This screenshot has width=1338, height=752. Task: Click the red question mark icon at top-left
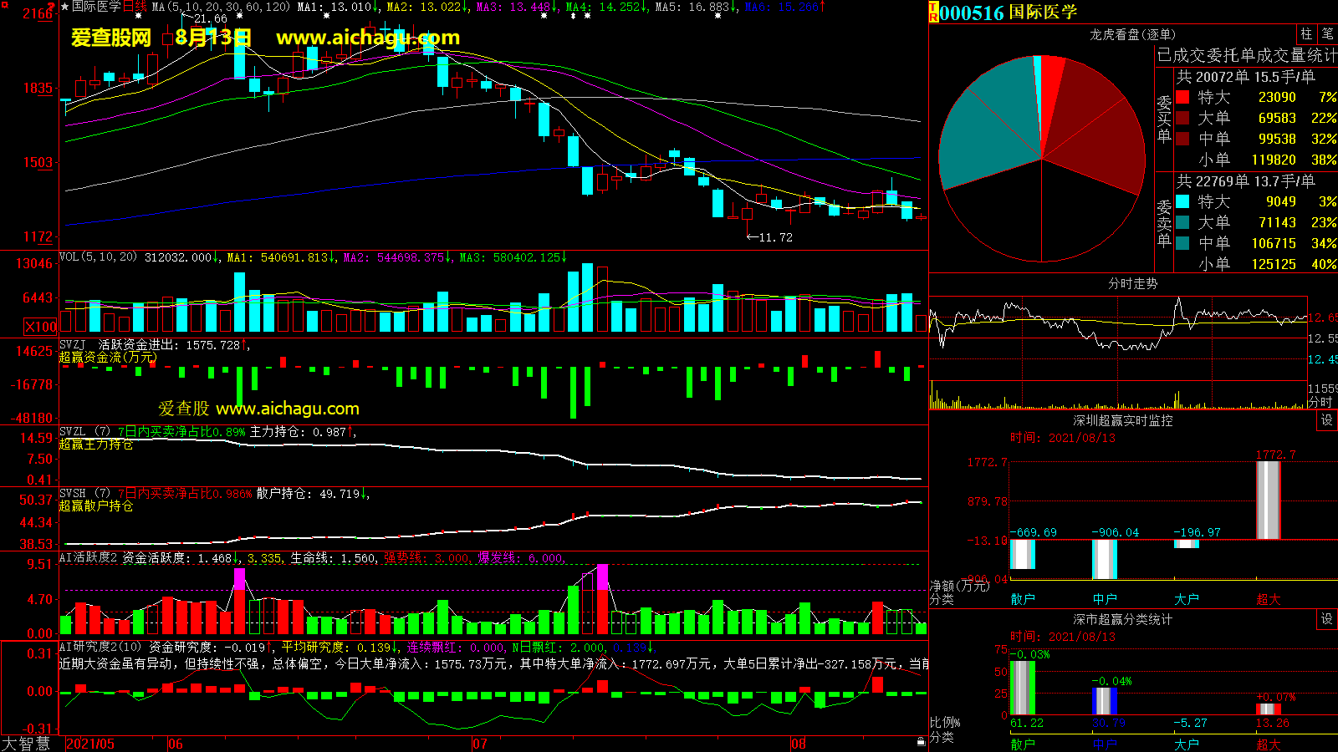click(52, 7)
